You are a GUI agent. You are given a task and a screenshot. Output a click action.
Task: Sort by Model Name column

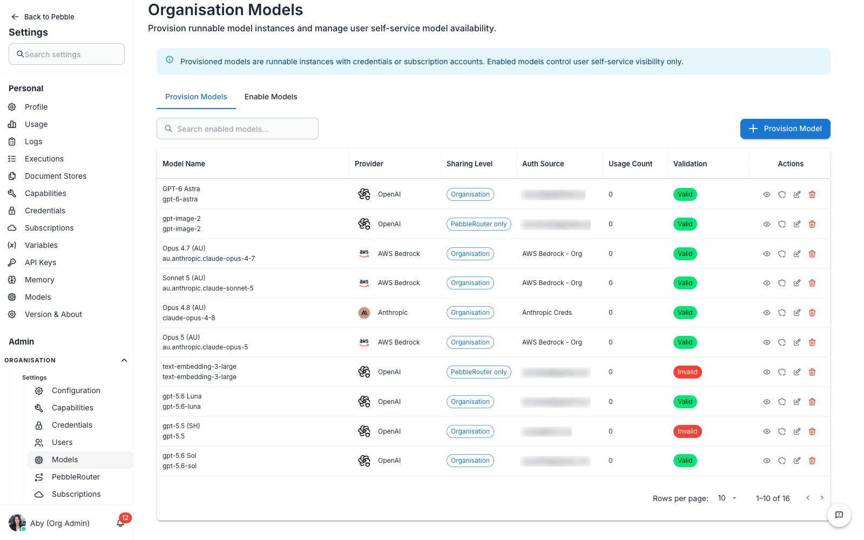coord(184,164)
